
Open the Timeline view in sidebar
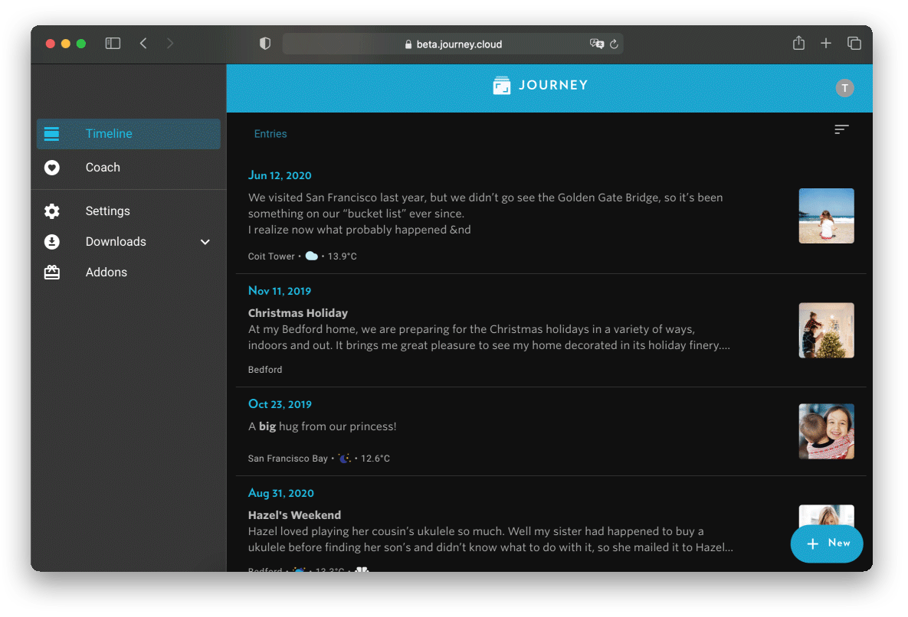tap(128, 133)
